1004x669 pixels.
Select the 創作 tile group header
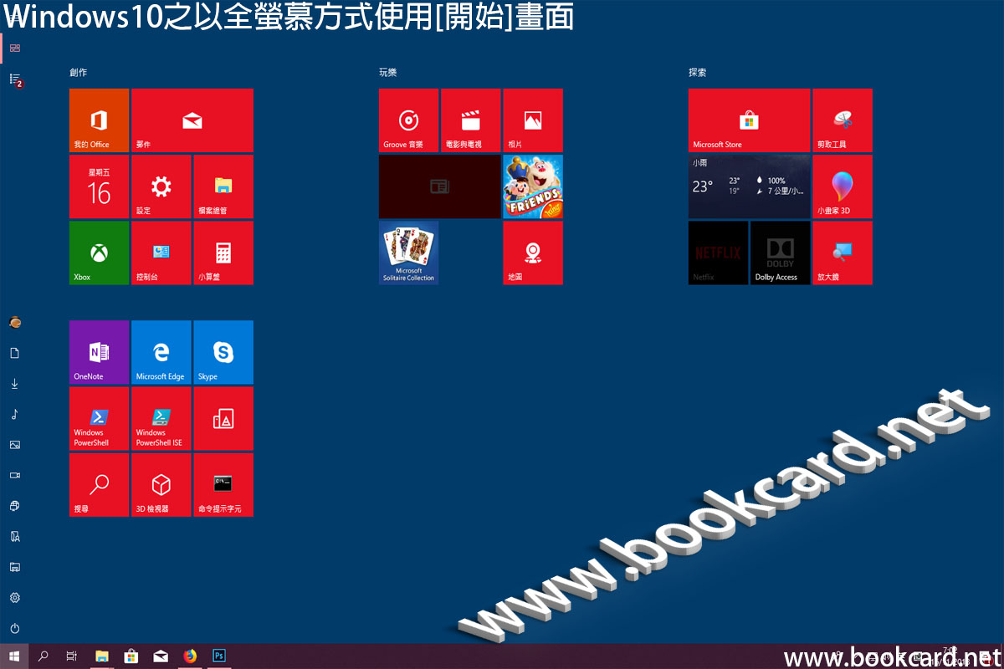pos(79,73)
